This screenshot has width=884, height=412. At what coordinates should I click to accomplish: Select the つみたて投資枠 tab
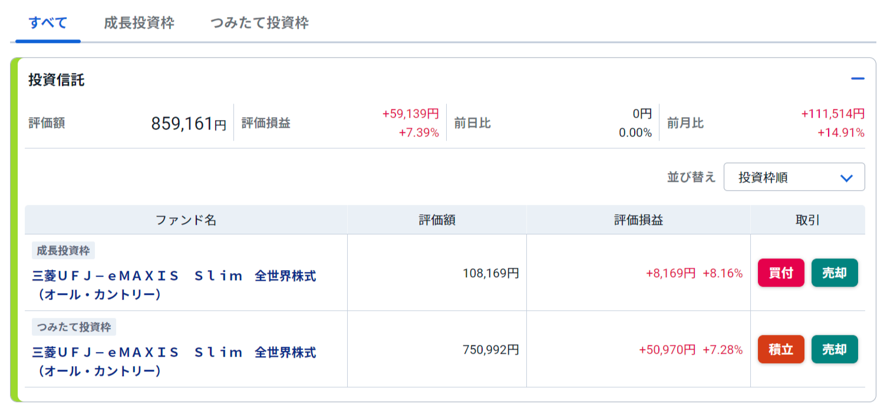coord(259,24)
